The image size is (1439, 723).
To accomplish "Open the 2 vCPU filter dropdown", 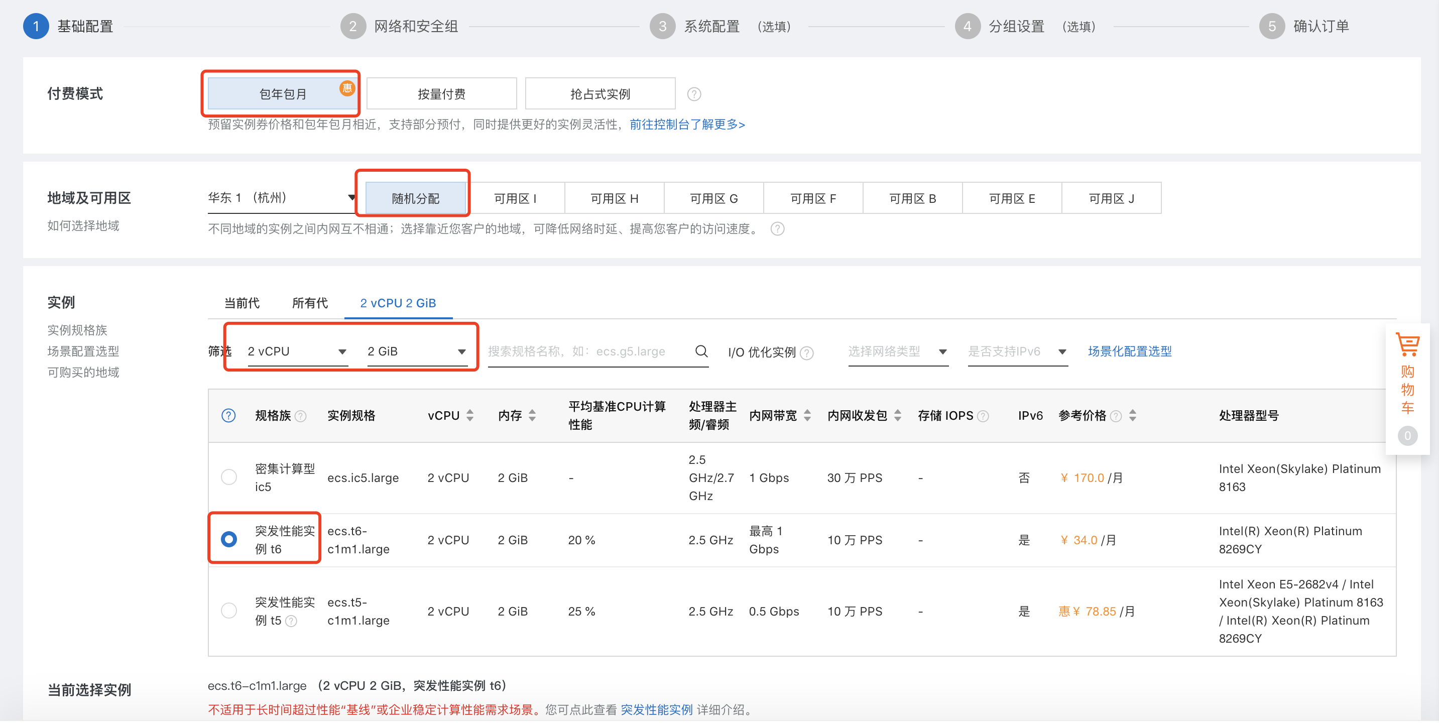I will click(x=298, y=351).
